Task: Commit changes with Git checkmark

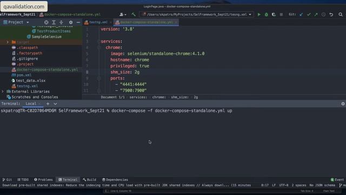Action: [x=309, y=15]
